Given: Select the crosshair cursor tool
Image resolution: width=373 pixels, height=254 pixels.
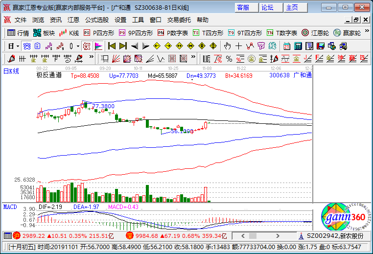Looking at the screenshot, I should click(238, 46).
